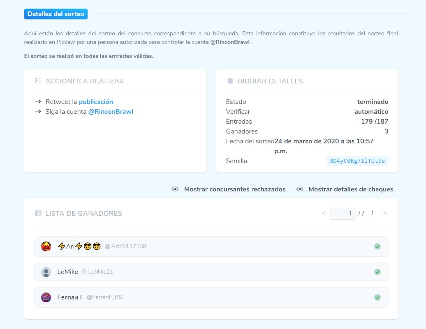426x329 pixels.
Task: Open LeMike's default avatar
Action: point(46,272)
